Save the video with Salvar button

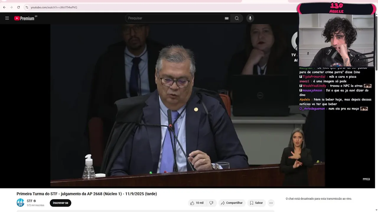pyautogui.click(x=256, y=203)
